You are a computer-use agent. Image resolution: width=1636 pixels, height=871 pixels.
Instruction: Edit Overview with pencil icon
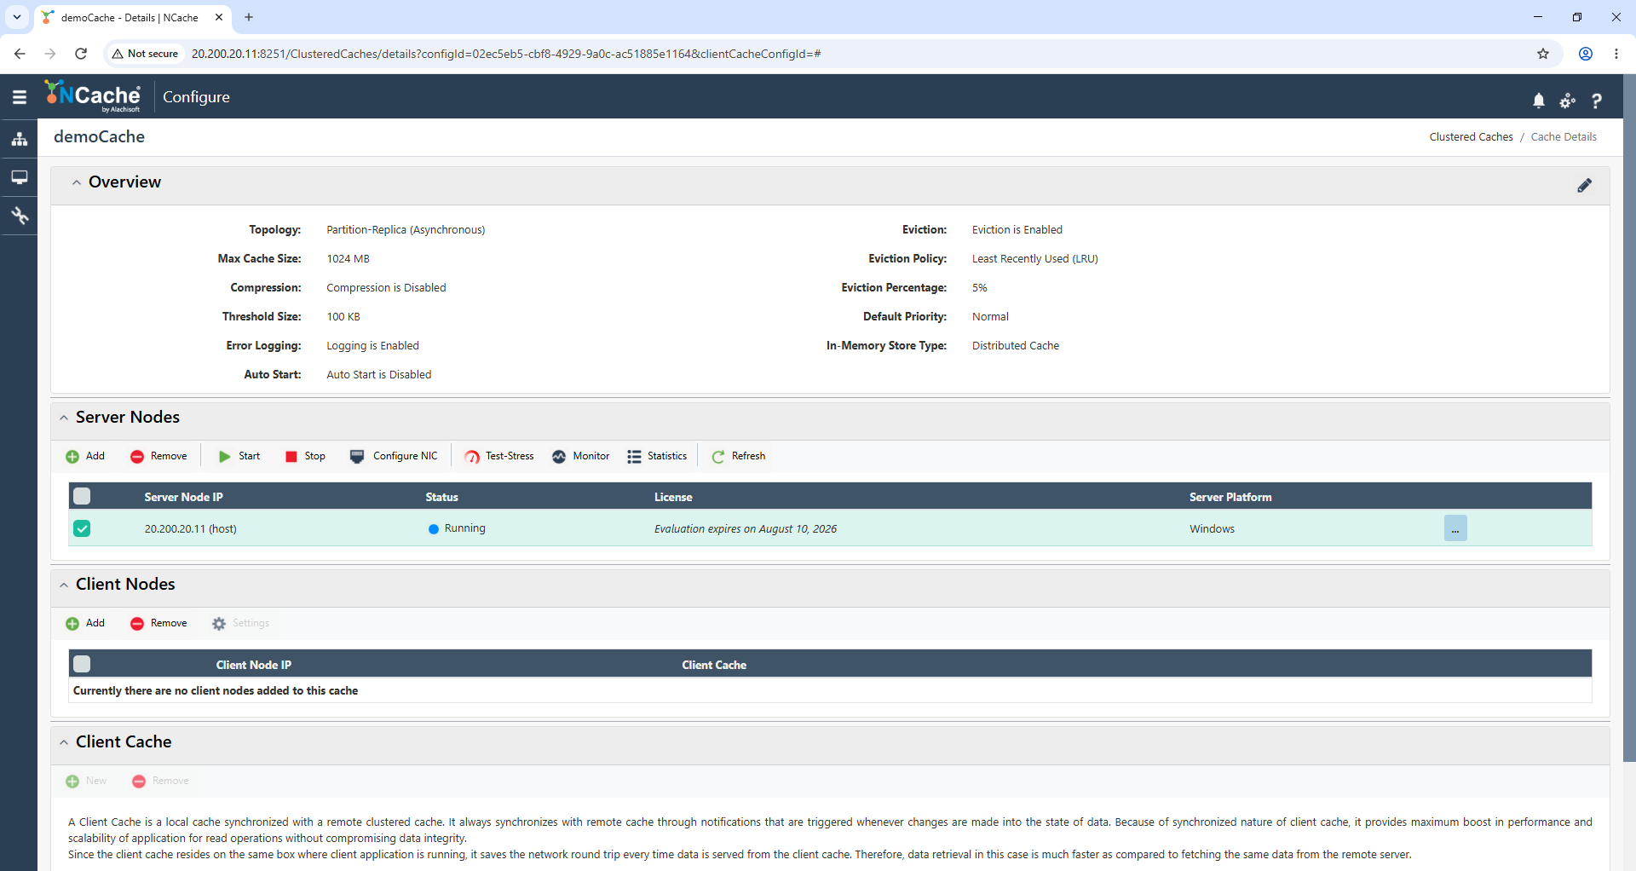click(1584, 185)
